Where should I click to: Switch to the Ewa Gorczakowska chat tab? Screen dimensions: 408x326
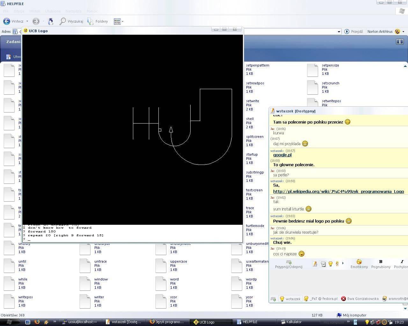coord(360,299)
